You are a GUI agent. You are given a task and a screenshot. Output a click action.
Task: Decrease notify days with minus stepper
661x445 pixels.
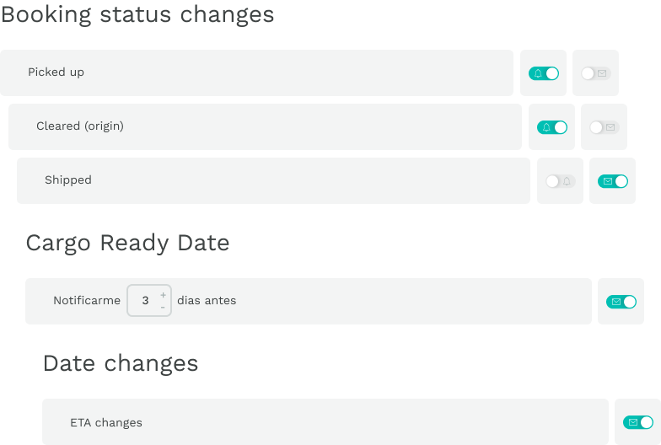tap(163, 308)
